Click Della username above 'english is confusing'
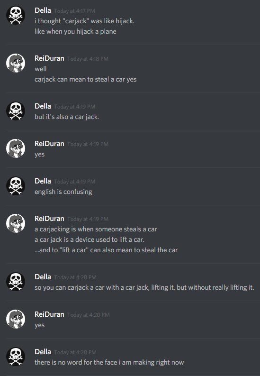 click(43, 181)
